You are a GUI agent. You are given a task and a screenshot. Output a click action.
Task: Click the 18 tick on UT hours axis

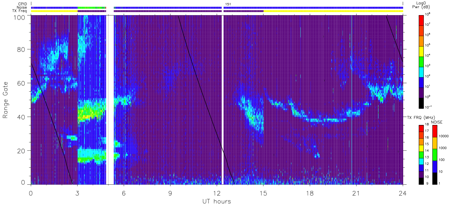tap(310, 193)
